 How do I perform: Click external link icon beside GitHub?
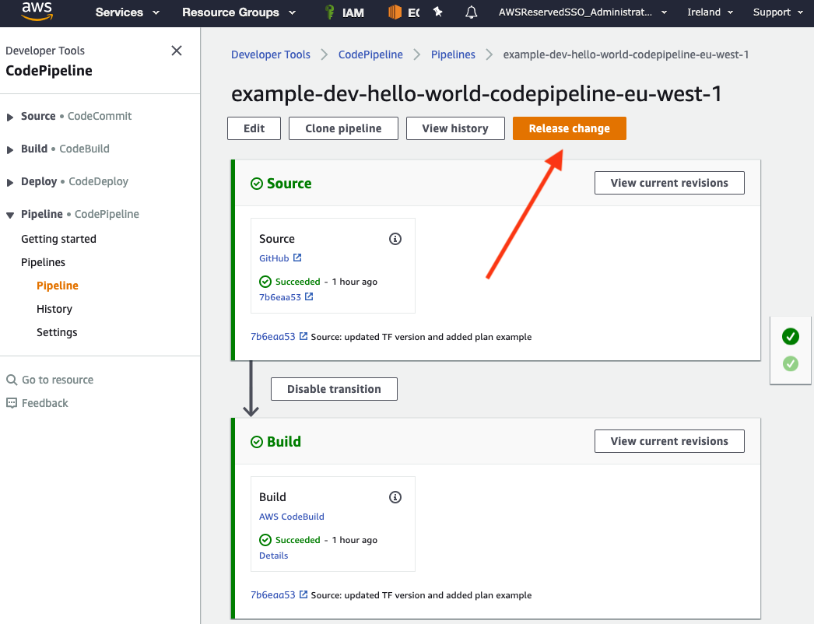point(297,258)
